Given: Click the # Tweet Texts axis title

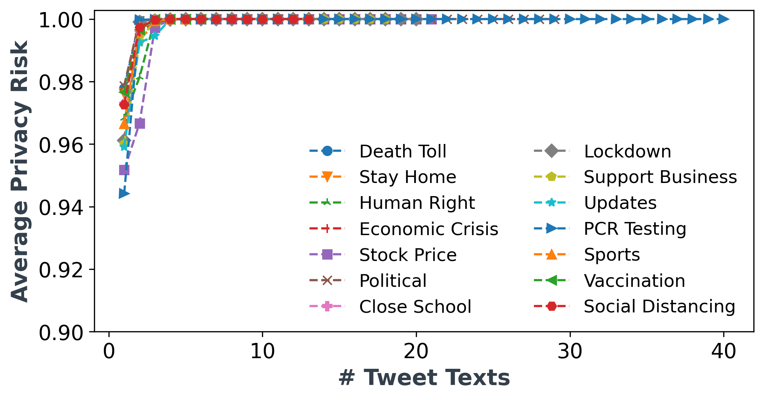Looking at the screenshot, I should pyautogui.click(x=424, y=377).
